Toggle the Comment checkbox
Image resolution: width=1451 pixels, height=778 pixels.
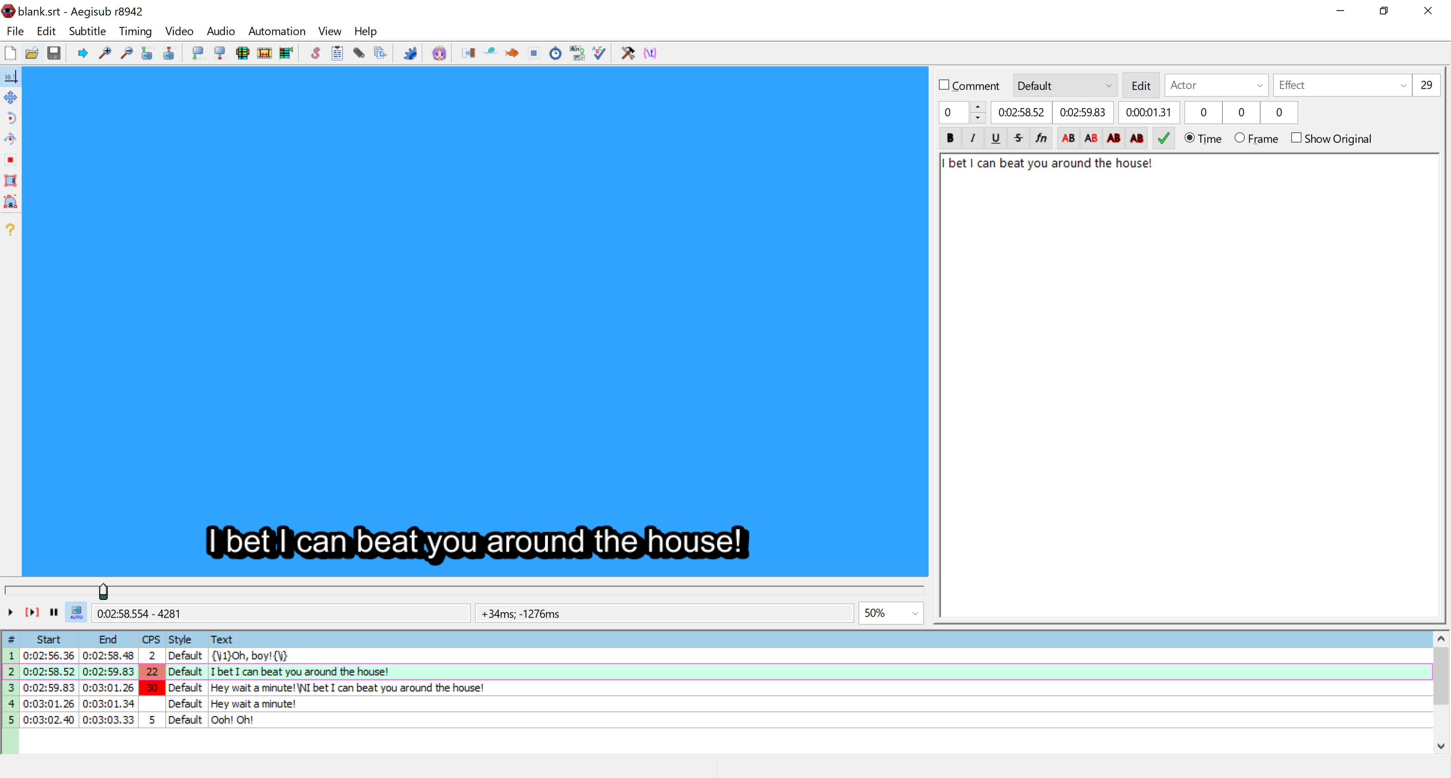[945, 85]
